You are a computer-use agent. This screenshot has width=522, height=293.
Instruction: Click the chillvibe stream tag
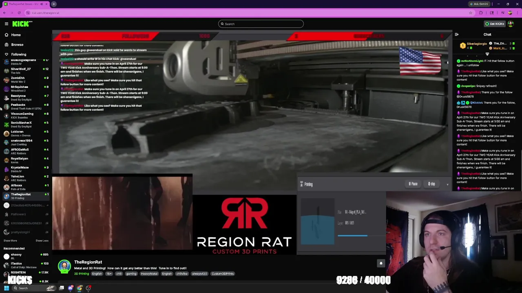182,274
